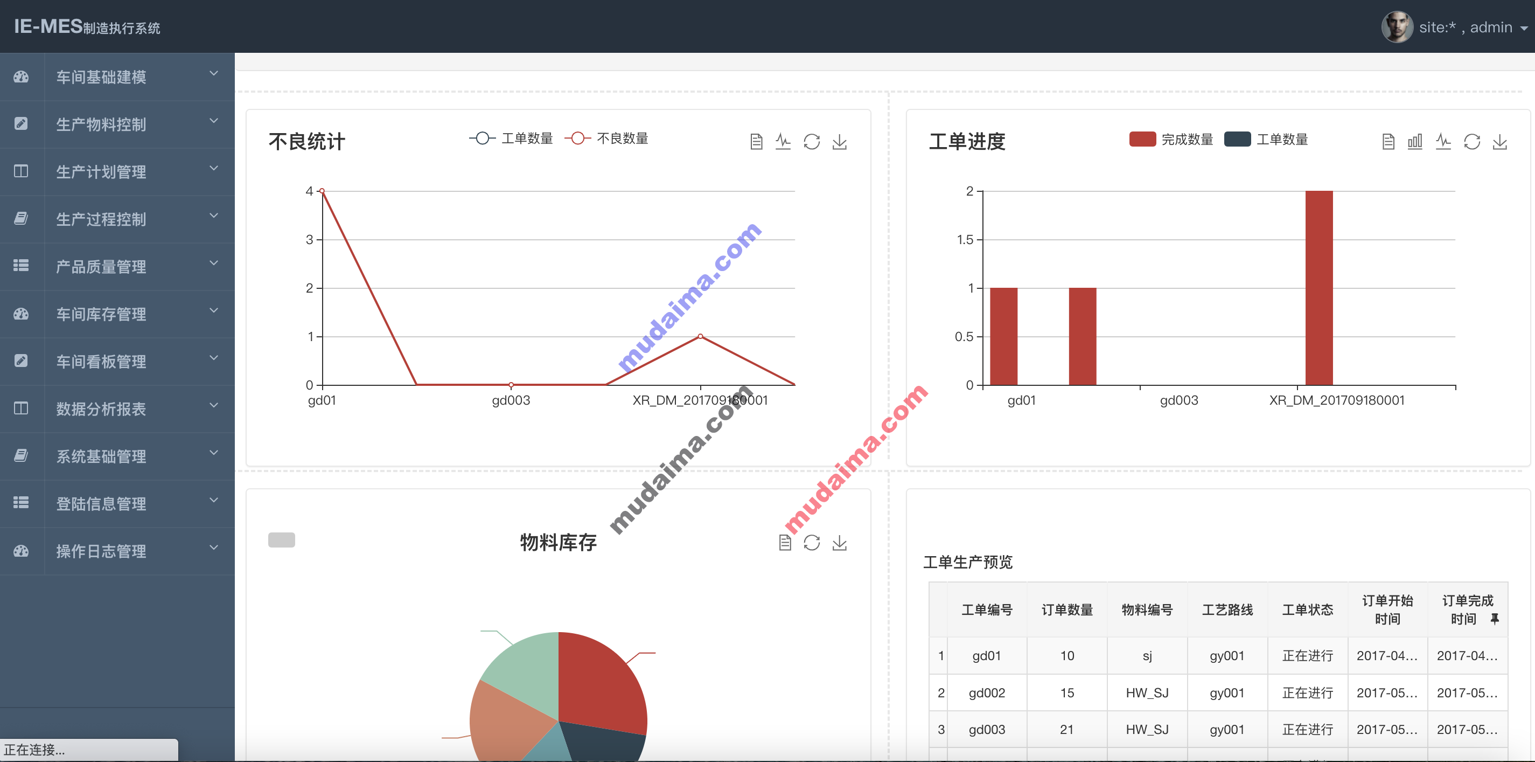Screen dimensions: 1535x762
Task: Open the 系统基础管理 menu
Action: click(117, 456)
